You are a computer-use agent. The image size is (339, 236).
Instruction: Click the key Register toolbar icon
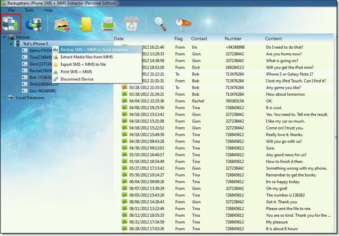[x=183, y=24]
